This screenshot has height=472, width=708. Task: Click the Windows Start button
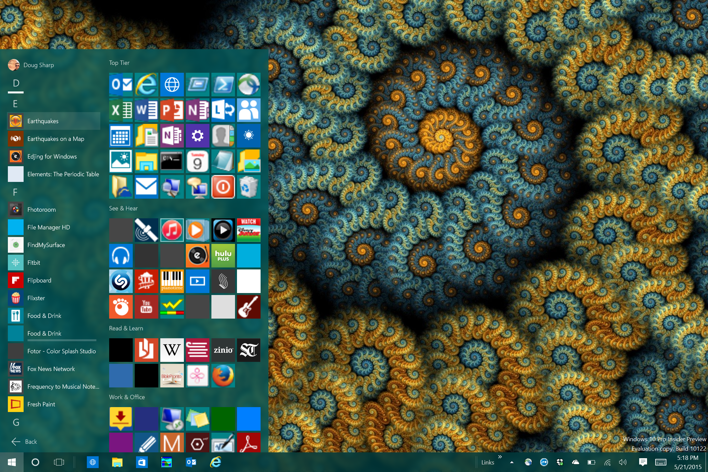click(x=12, y=462)
